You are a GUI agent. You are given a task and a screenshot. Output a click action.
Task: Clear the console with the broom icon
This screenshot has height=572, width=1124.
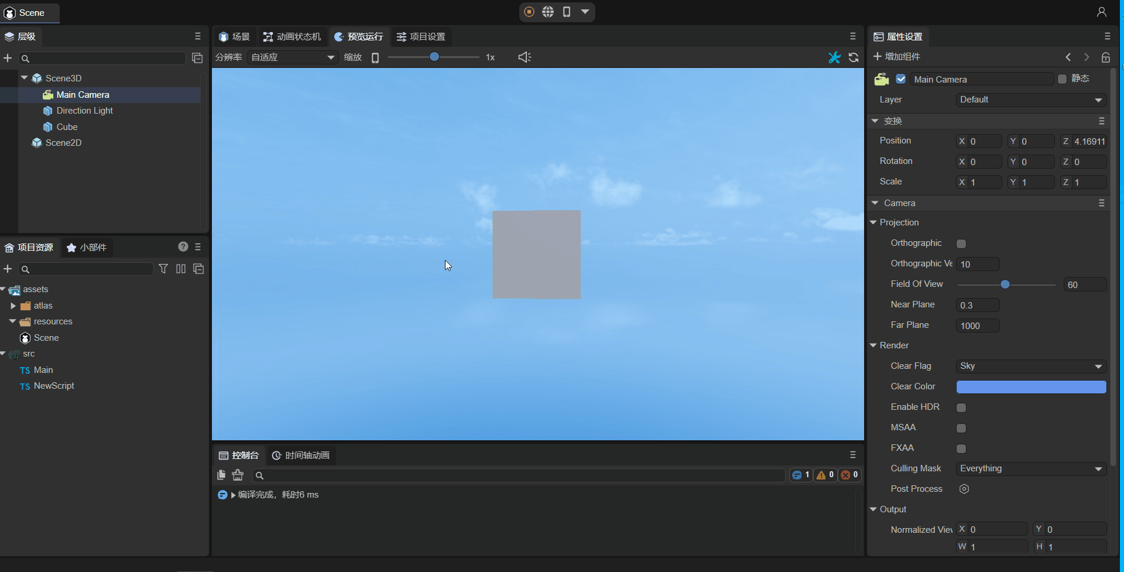coord(238,475)
